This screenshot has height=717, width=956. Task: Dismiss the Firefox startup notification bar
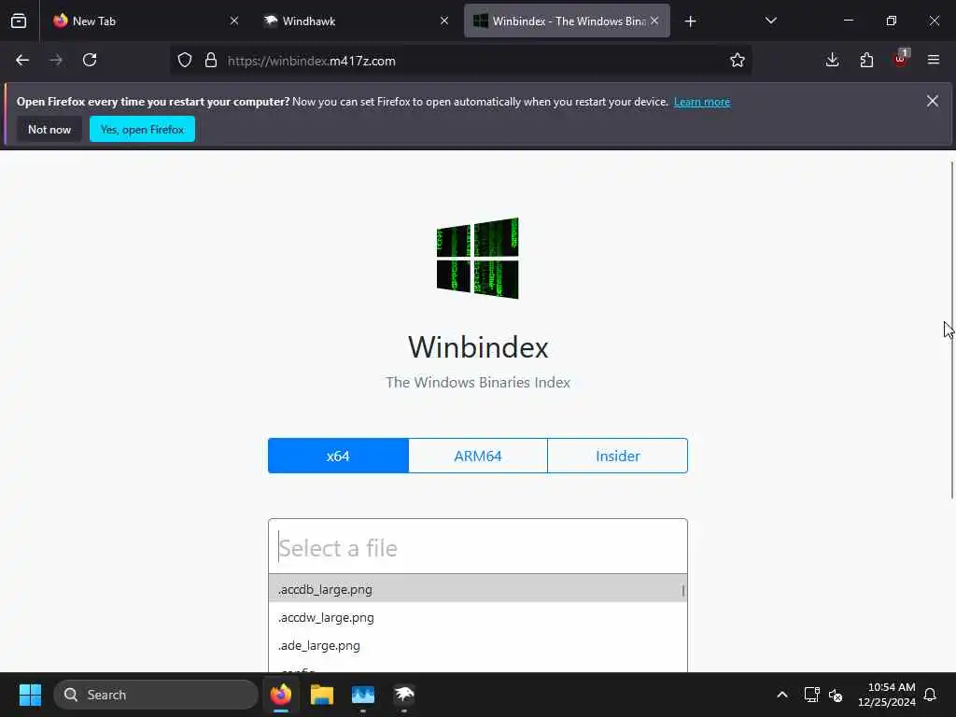click(933, 101)
